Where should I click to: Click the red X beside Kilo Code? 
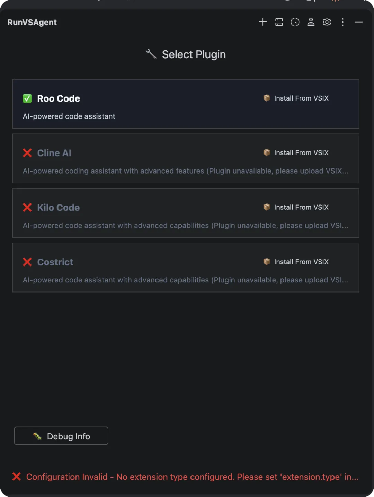[27, 207]
